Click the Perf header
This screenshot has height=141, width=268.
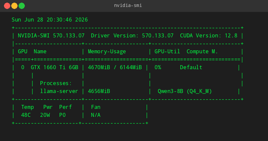coord(65,107)
